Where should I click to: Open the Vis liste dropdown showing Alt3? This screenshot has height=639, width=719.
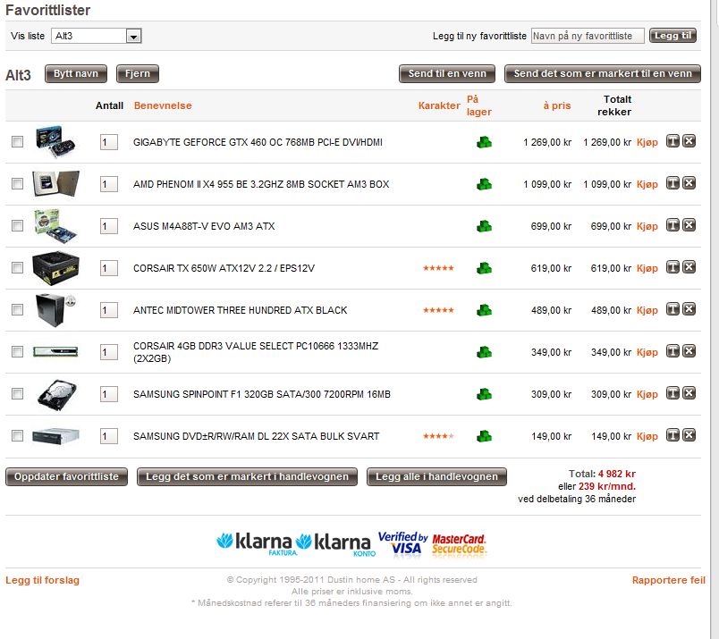97,36
